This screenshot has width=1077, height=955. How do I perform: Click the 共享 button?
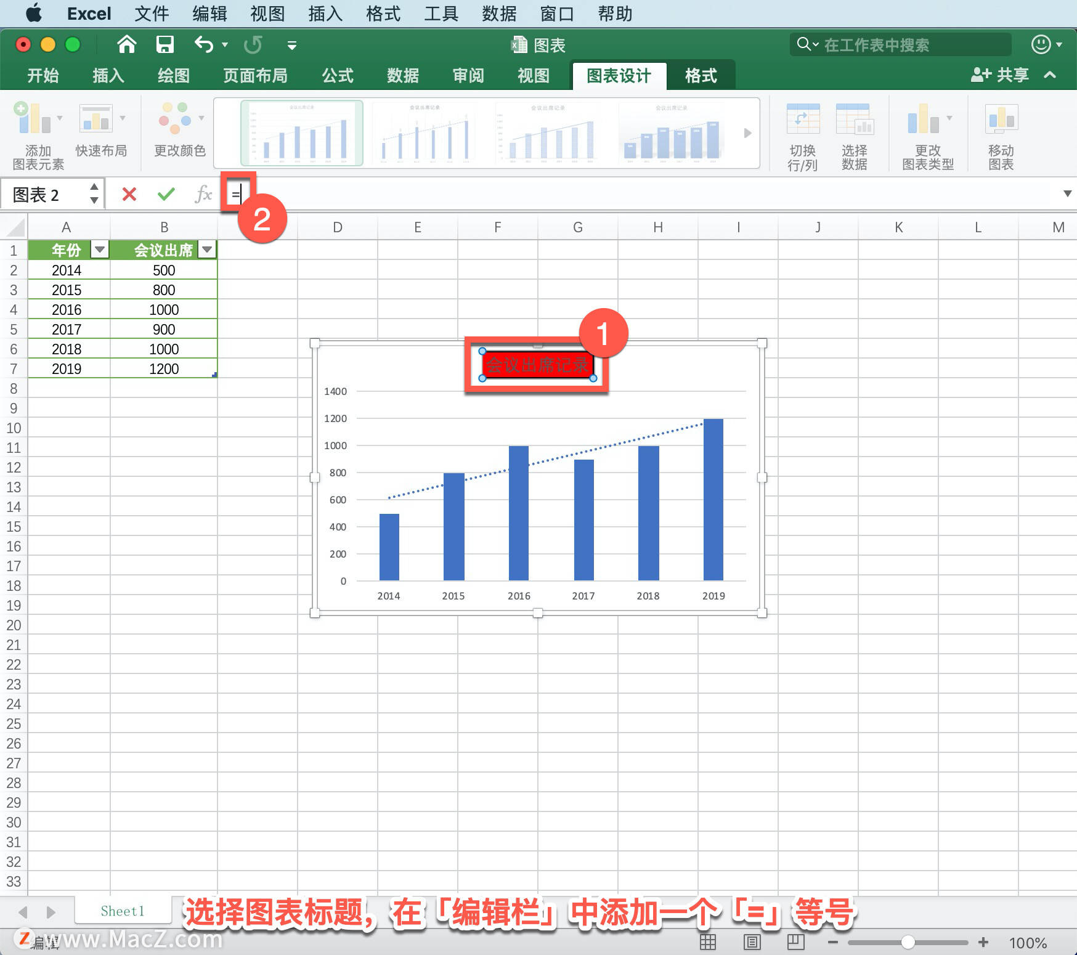coord(1000,75)
